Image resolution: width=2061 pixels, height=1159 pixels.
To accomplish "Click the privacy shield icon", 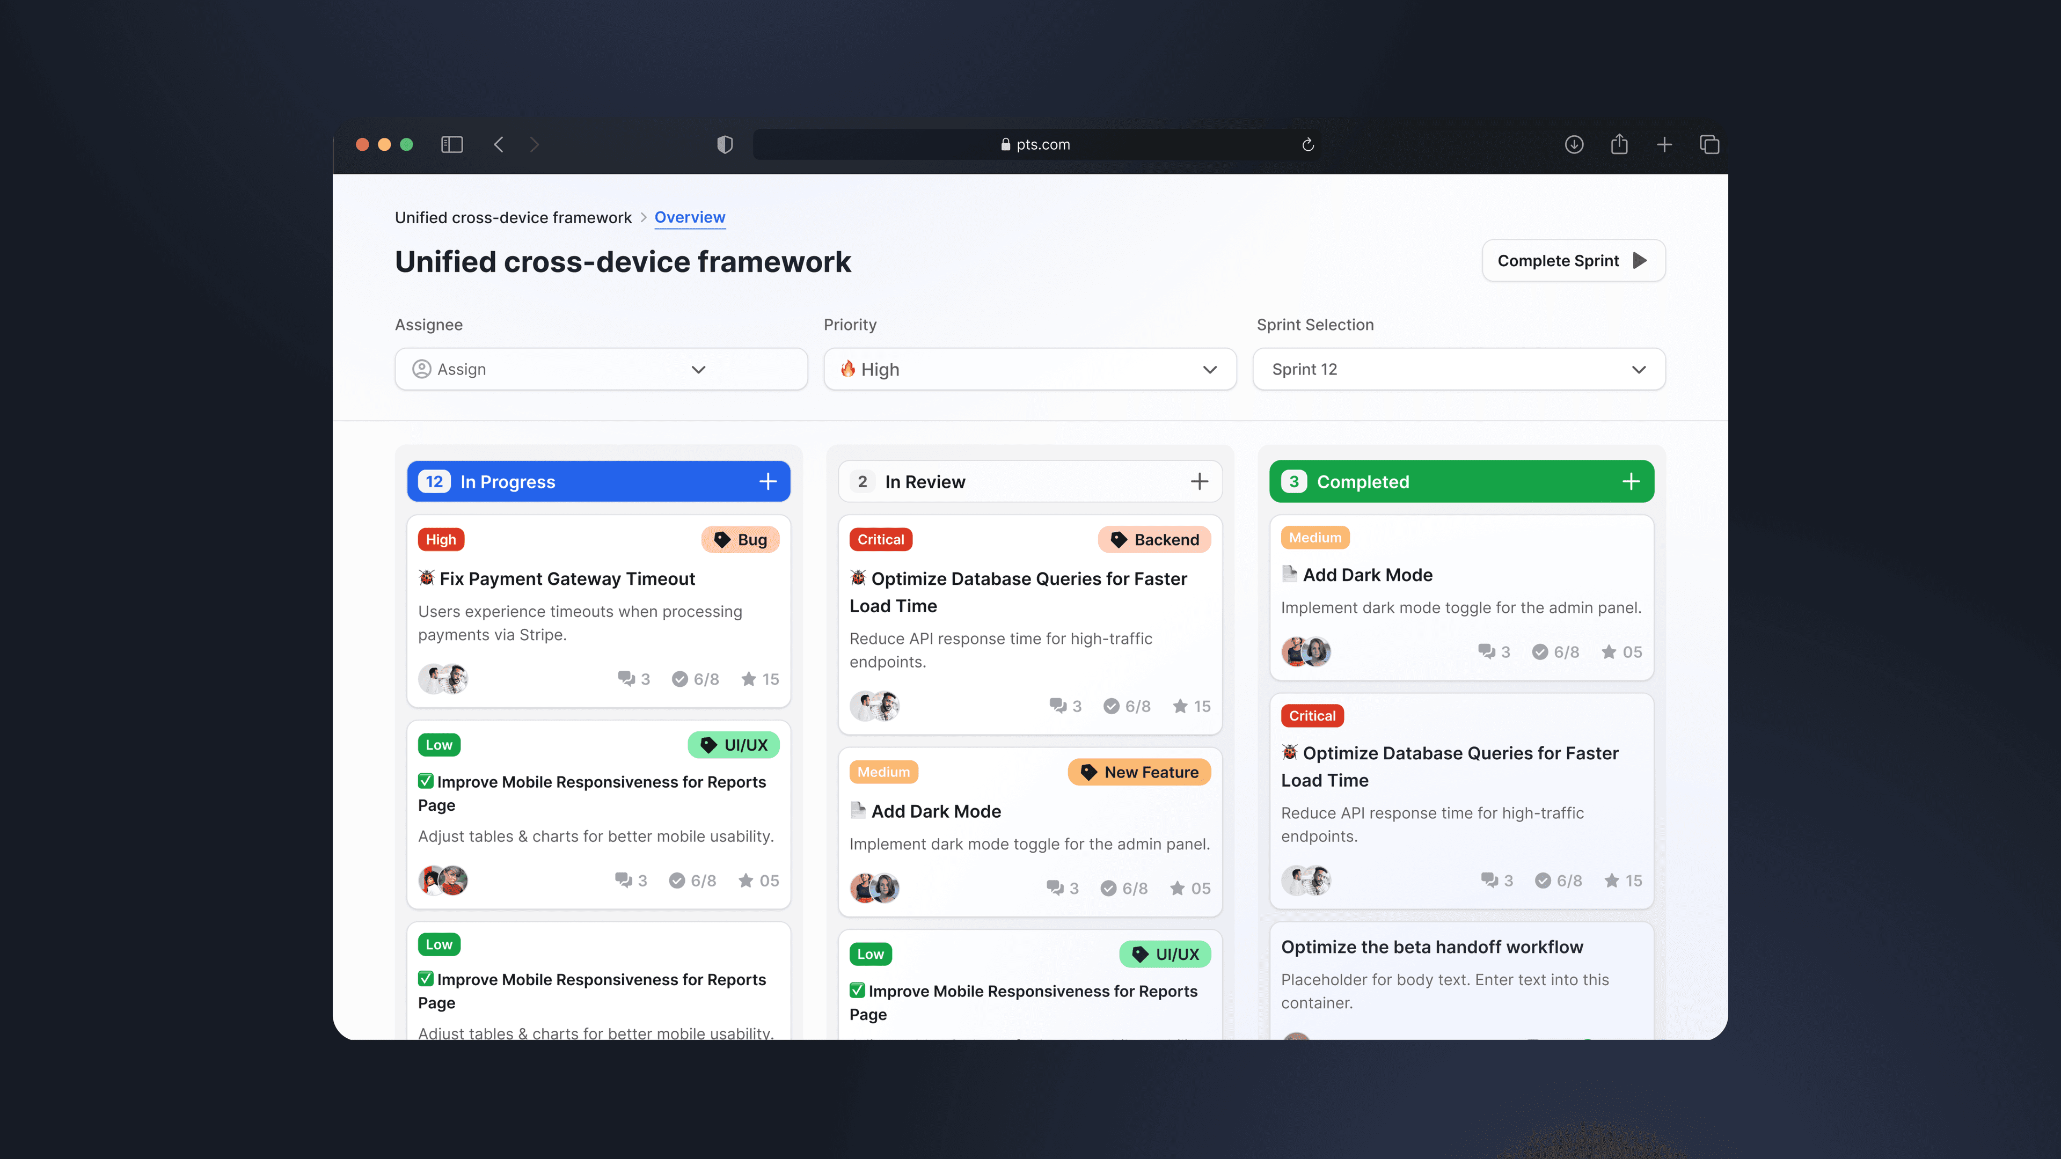I will tap(725, 145).
